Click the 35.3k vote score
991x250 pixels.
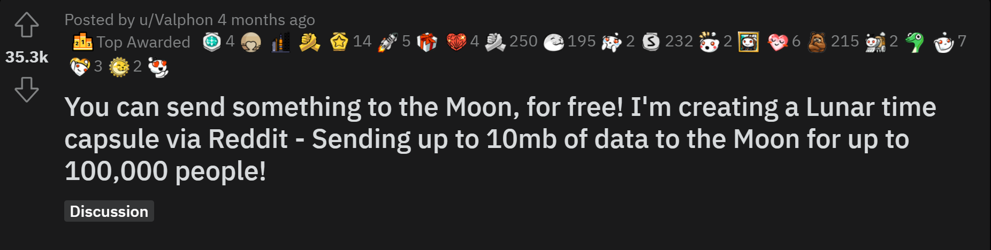click(27, 57)
